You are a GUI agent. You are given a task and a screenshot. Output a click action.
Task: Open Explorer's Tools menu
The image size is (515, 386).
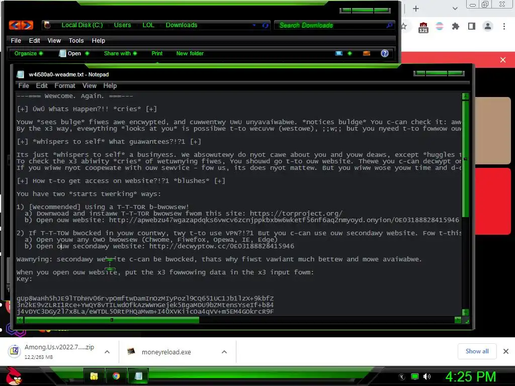pos(76,40)
